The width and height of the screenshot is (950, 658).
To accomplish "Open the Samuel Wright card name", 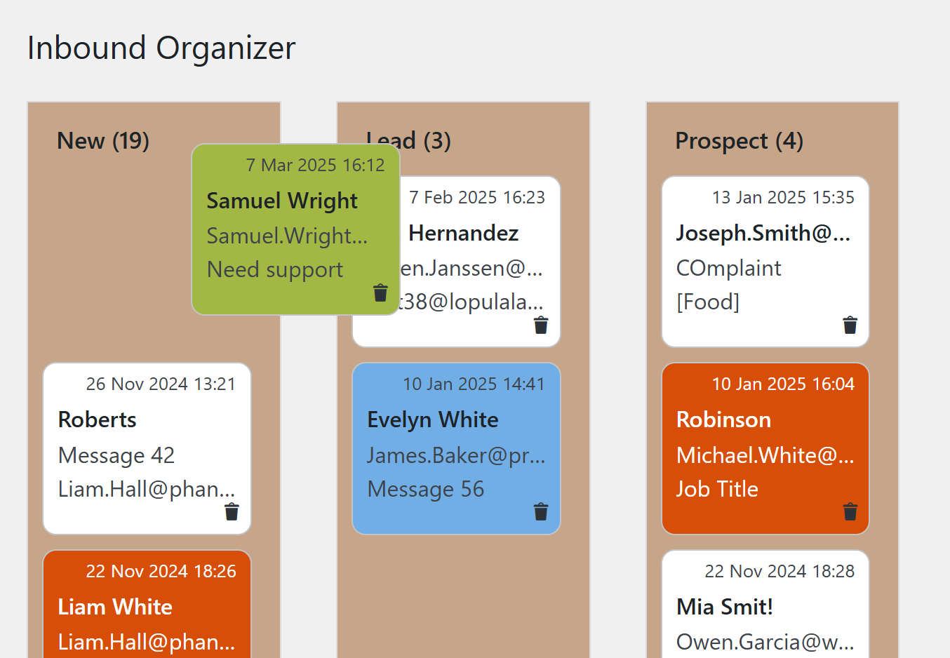I will point(282,201).
